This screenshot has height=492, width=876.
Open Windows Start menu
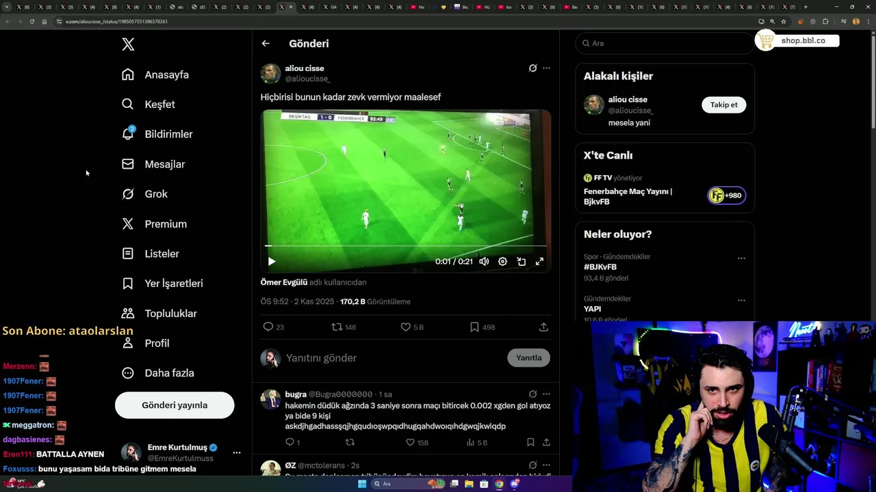(362, 484)
